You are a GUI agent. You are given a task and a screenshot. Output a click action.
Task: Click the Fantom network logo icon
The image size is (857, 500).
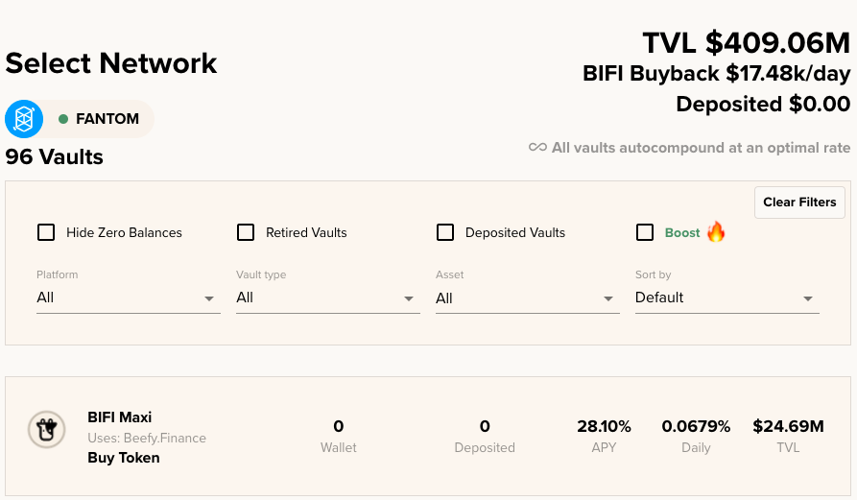click(x=24, y=119)
